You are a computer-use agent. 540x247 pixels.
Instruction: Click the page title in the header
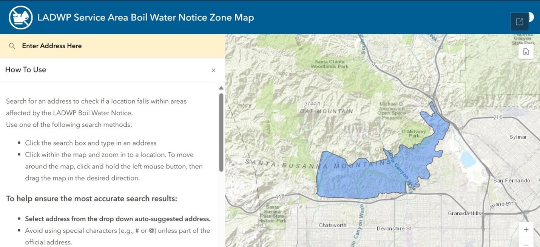pos(146,17)
